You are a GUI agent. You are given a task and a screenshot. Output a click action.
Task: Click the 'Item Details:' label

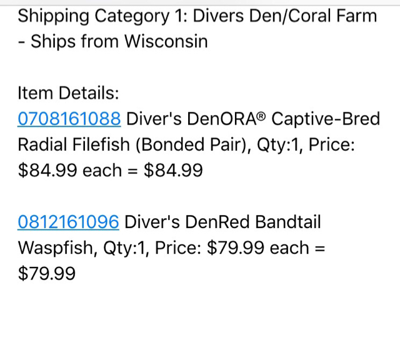[68, 93]
